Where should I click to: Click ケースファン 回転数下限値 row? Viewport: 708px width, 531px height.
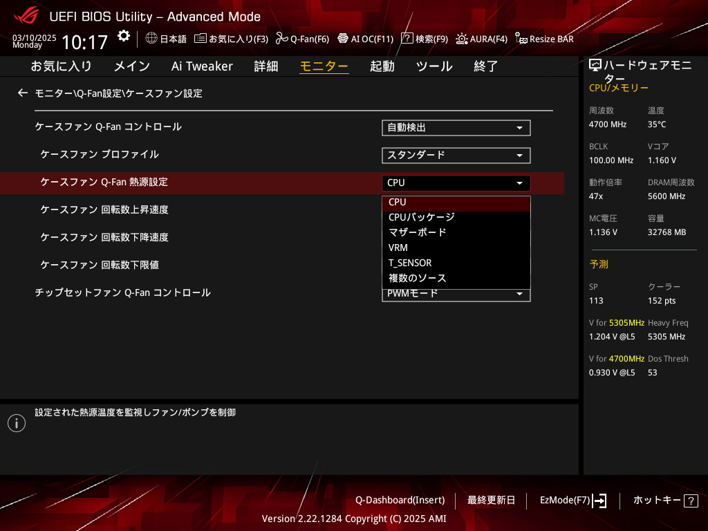point(100,265)
